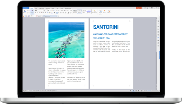
Task: Toggle Underline formatting
Action: pos(39,13)
